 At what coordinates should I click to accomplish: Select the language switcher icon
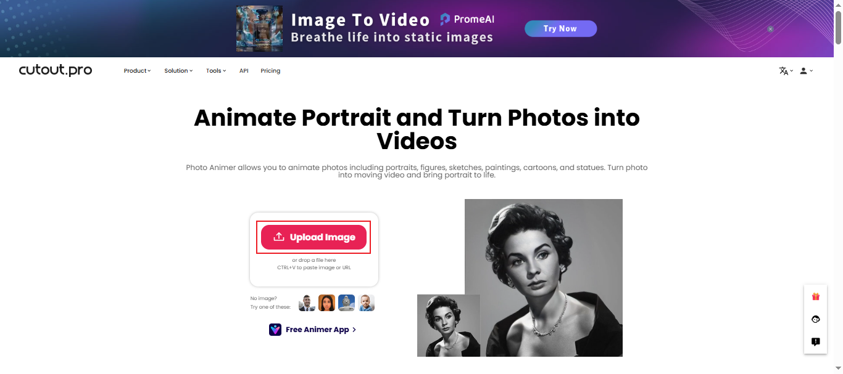pyautogui.click(x=784, y=70)
